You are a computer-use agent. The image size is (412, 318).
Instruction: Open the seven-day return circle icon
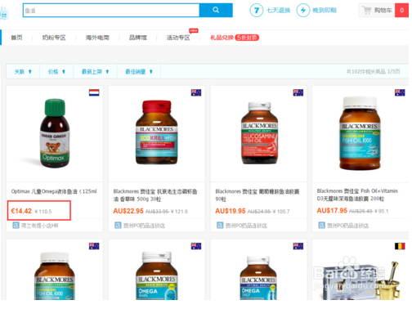click(x=257, y=11)
